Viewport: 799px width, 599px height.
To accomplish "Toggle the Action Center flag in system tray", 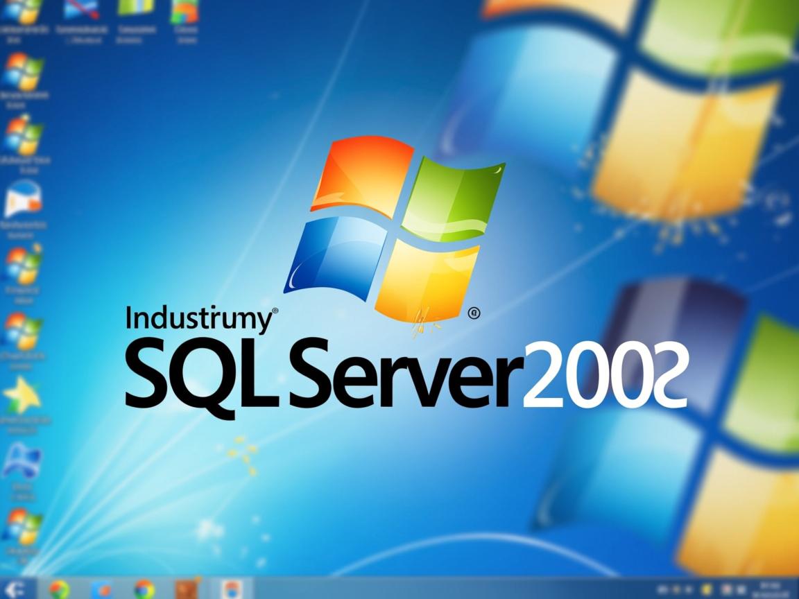I will pyautogui.click(x=705, y=589).
